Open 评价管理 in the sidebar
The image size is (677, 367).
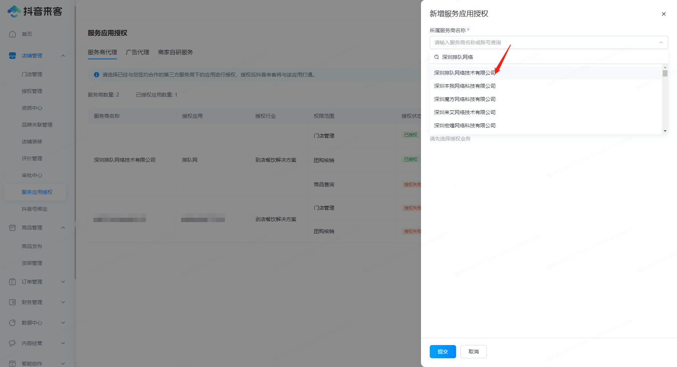tap(32, 158)
